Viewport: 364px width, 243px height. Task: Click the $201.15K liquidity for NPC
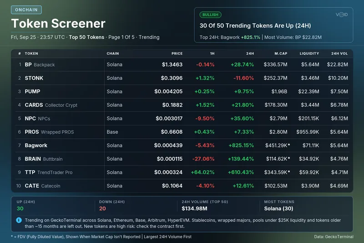[308, 119]
